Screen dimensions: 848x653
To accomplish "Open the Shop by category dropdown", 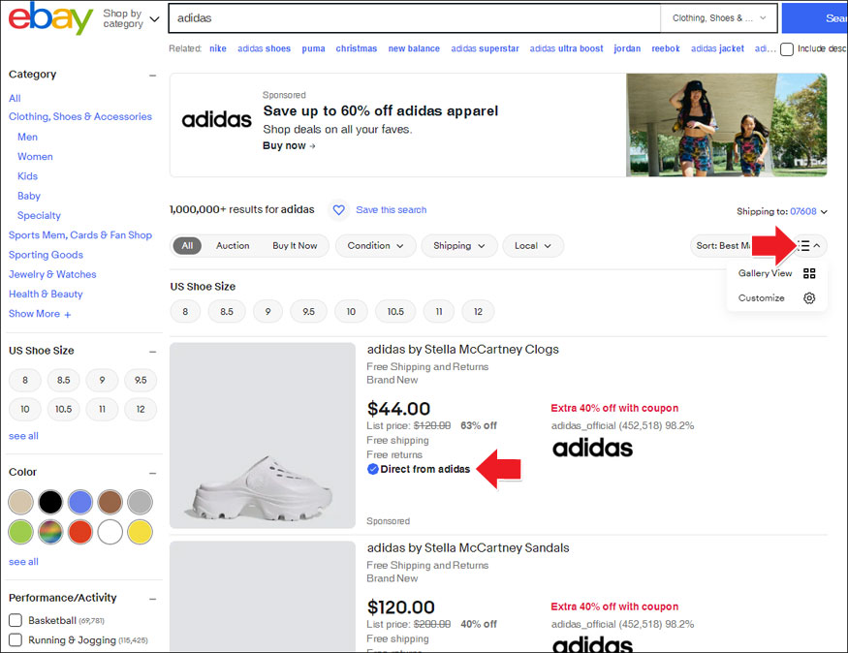I will click(131, 18).
